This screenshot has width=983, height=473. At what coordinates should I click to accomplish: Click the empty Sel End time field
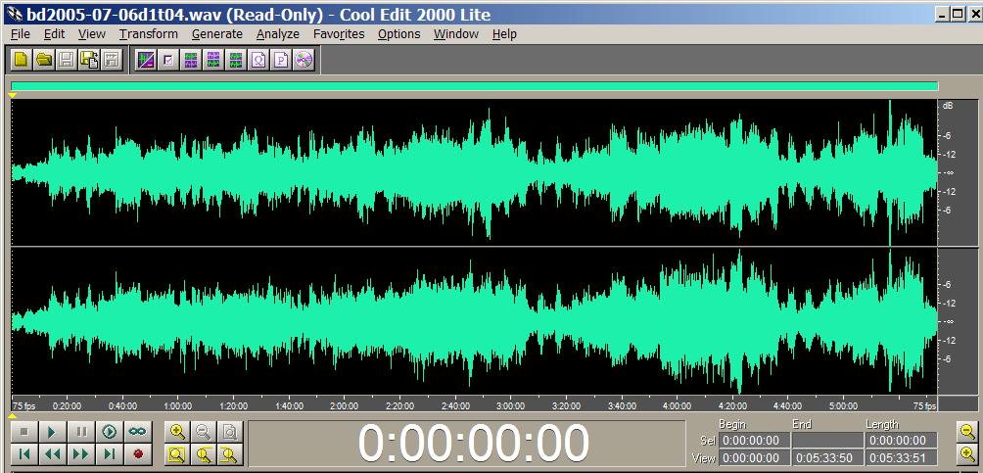coord(827,441)
